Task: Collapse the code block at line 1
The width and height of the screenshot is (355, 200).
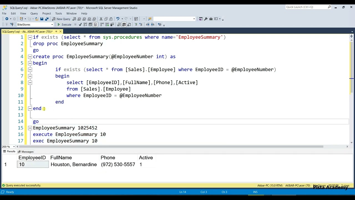Action: tap(30, 37)
